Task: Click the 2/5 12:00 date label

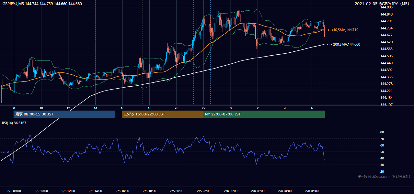Action: (68, 191)
